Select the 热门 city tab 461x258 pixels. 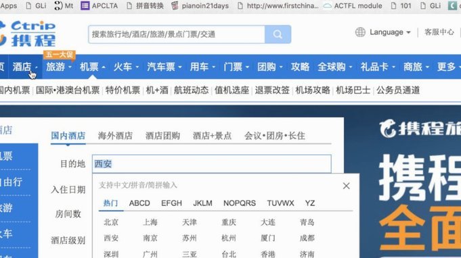pyautogui.click(x=110, y=203)
